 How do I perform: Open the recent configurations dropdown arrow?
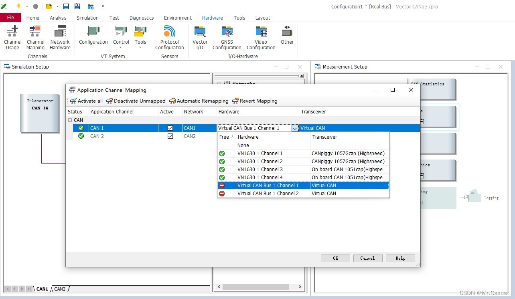[57, 6]
